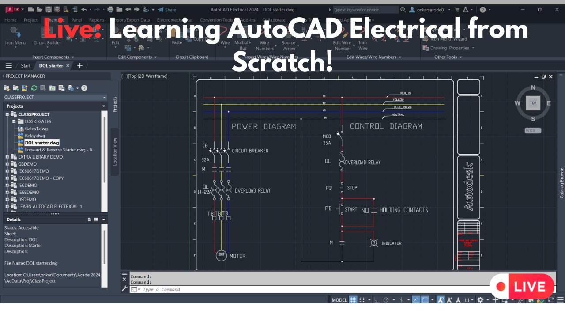The image size is (565, 318).
Task: Toggle Ortho mode in status bar
Action: coord(377,300)
